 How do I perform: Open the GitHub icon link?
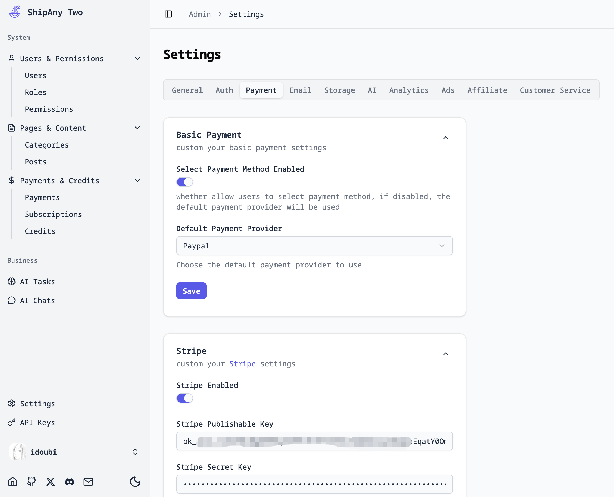[31, 481]
